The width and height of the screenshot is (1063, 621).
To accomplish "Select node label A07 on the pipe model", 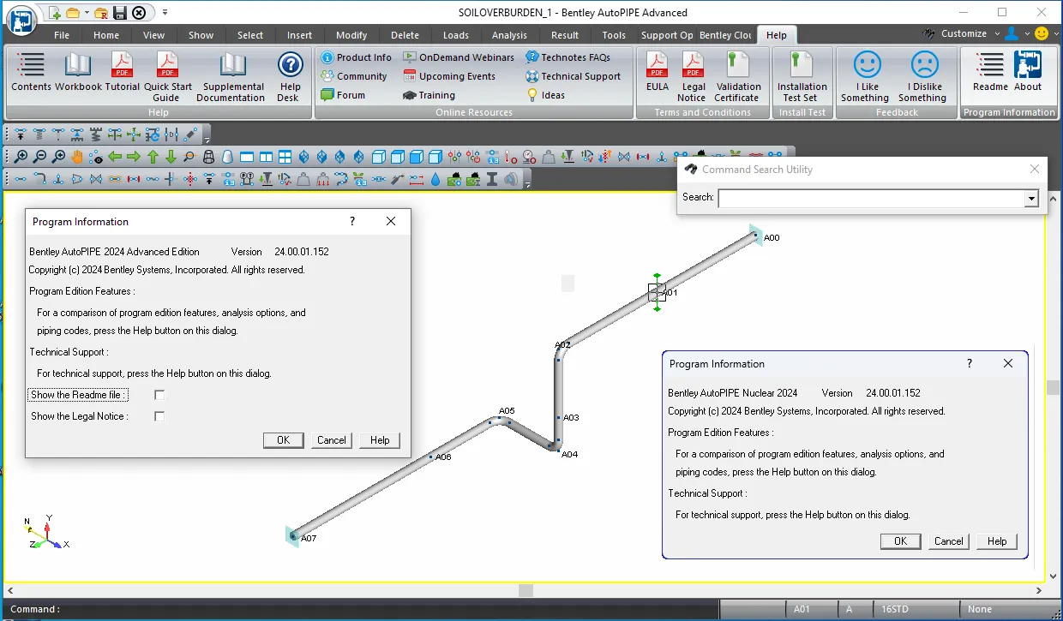I will coord(309,538).
